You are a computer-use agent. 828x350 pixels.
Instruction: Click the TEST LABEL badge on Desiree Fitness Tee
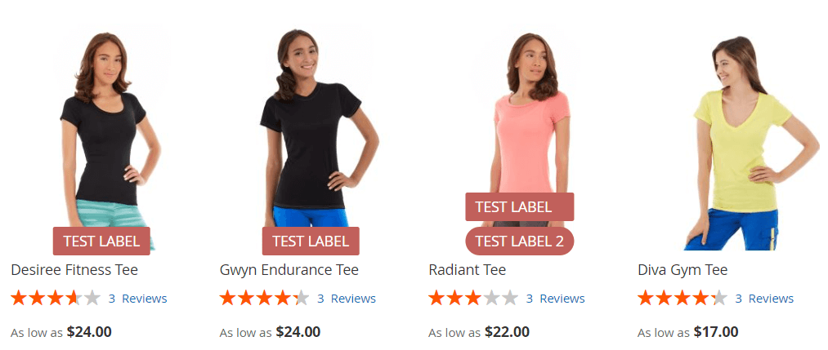(x=101, y=241)
